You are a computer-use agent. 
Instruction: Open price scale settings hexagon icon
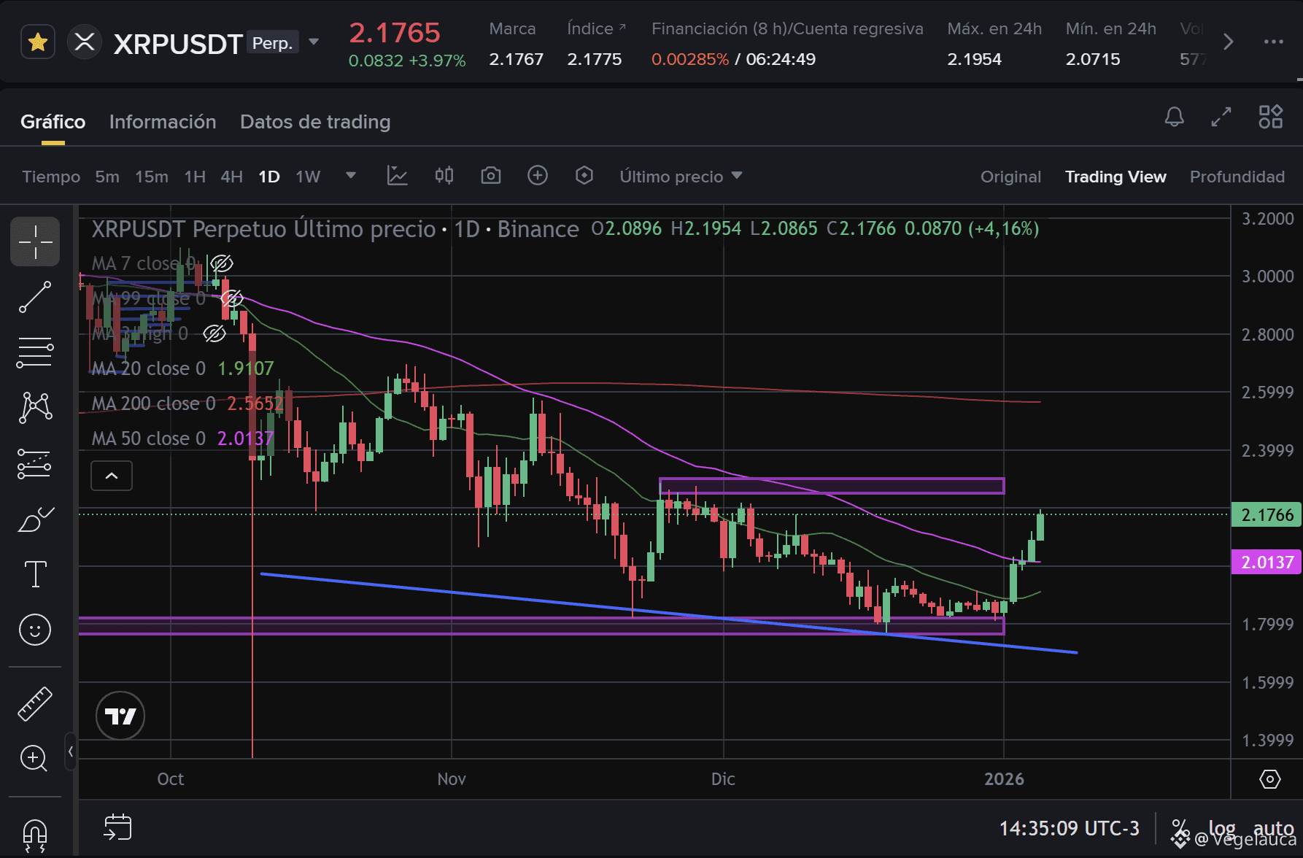point(1270,779)
